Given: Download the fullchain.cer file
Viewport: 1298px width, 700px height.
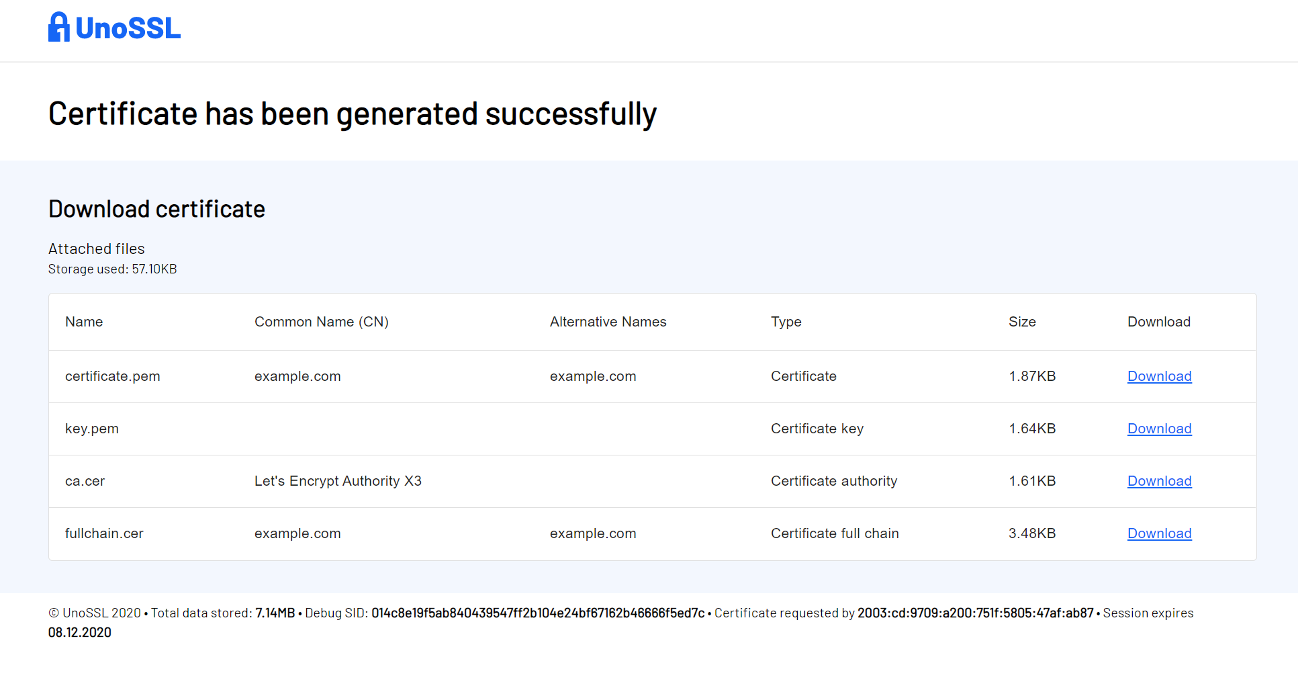Looking at the screenshot, I should point(1159,533).
